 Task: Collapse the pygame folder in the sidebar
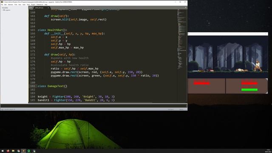tap(2, 10)
